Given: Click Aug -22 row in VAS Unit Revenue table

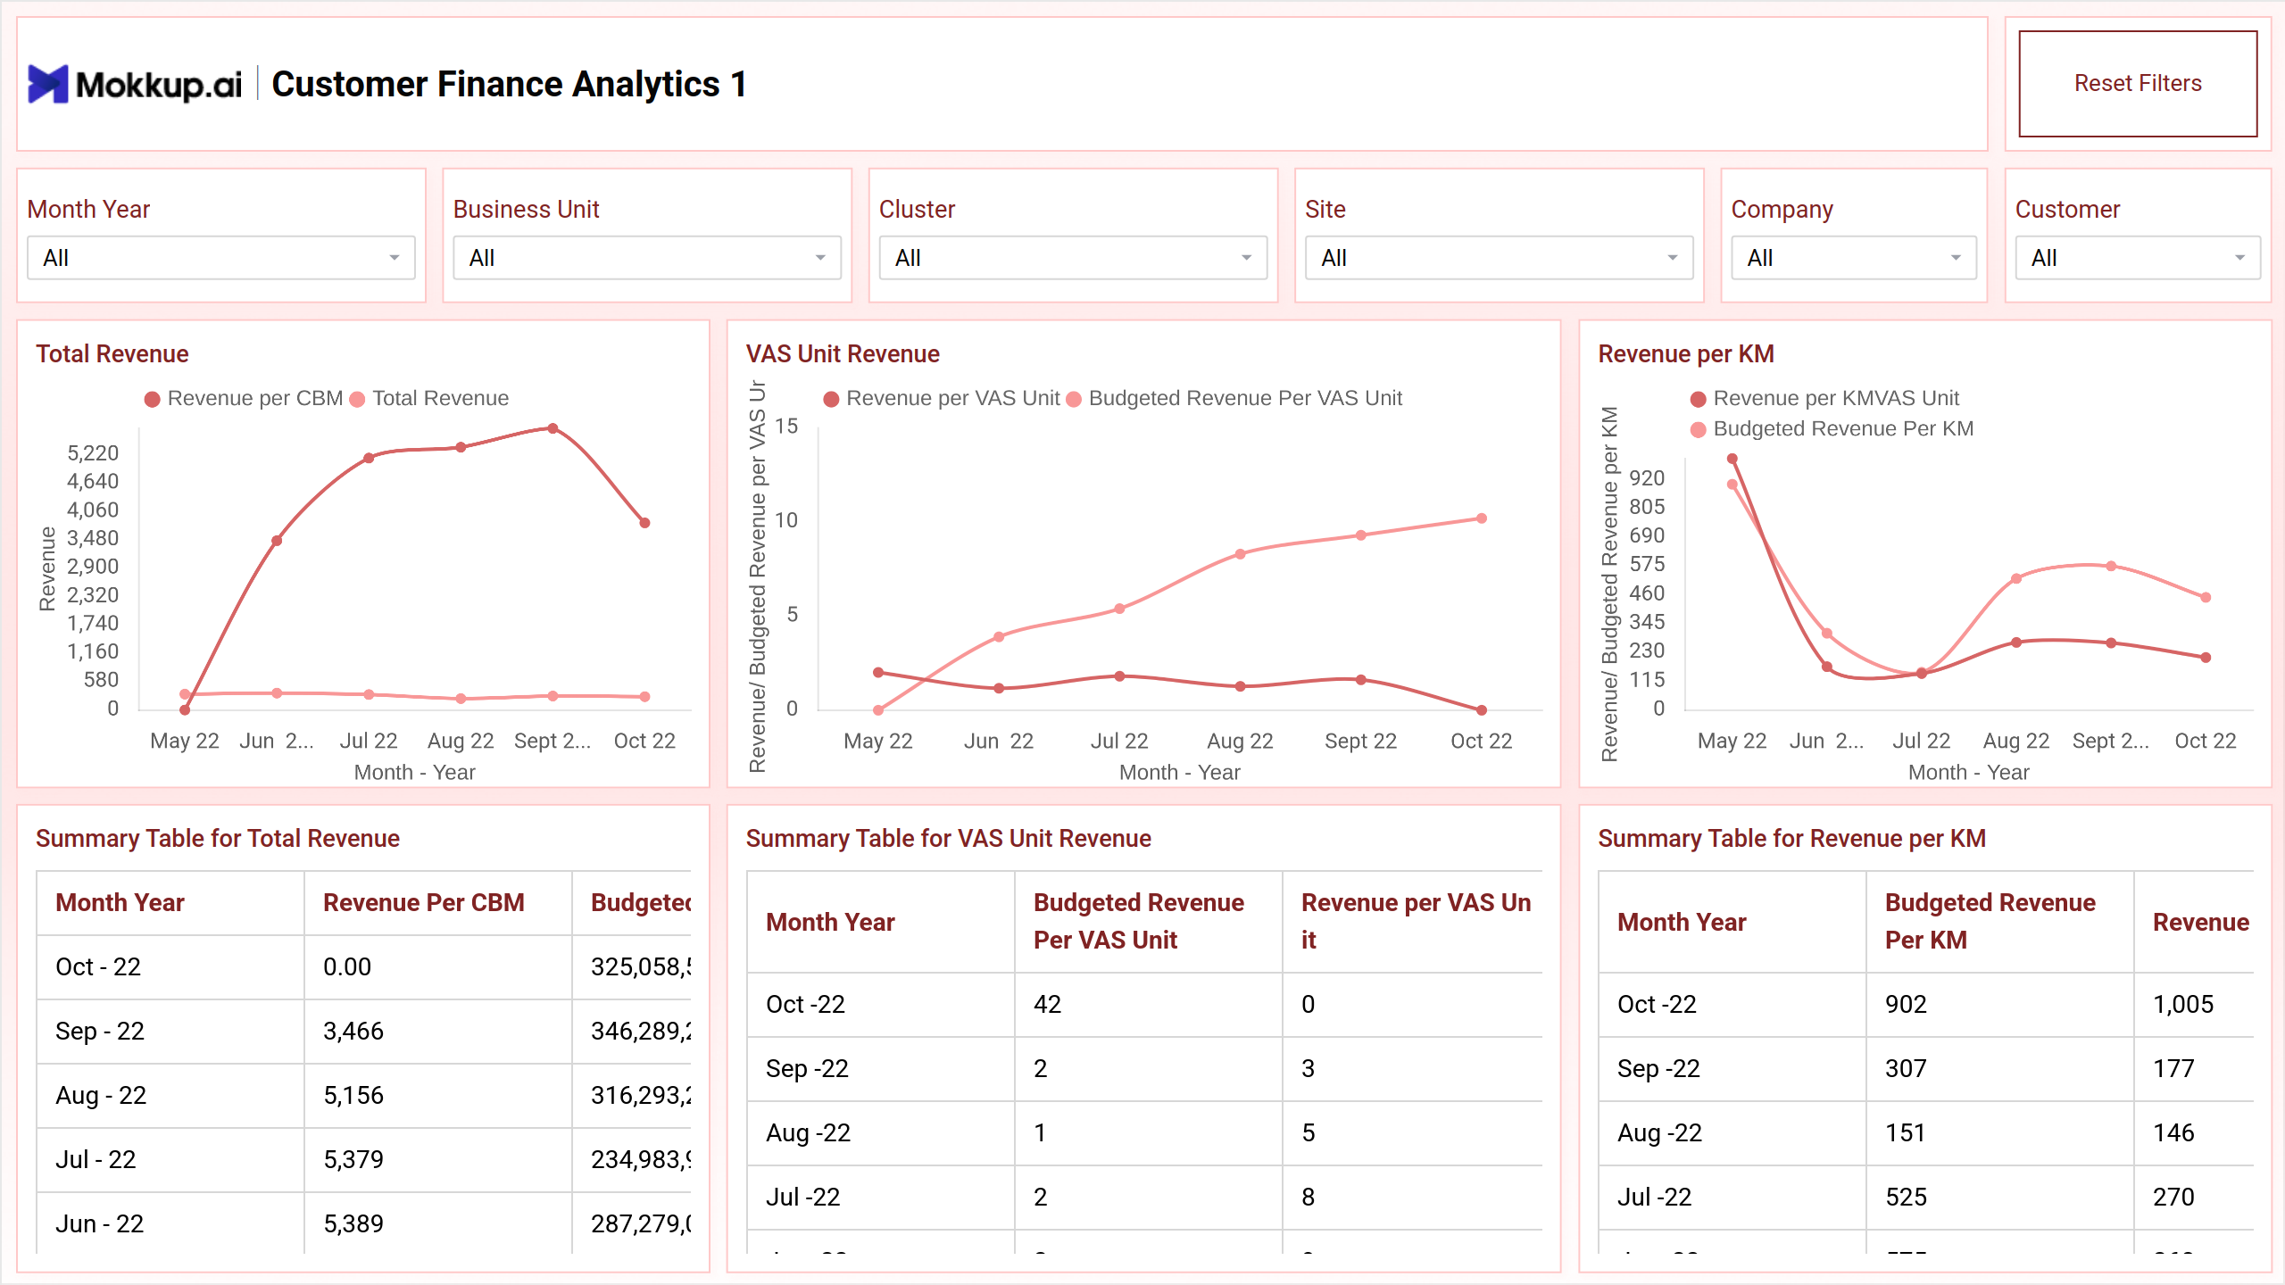Looking at the screenshot, I should tap(1145, 1133).
